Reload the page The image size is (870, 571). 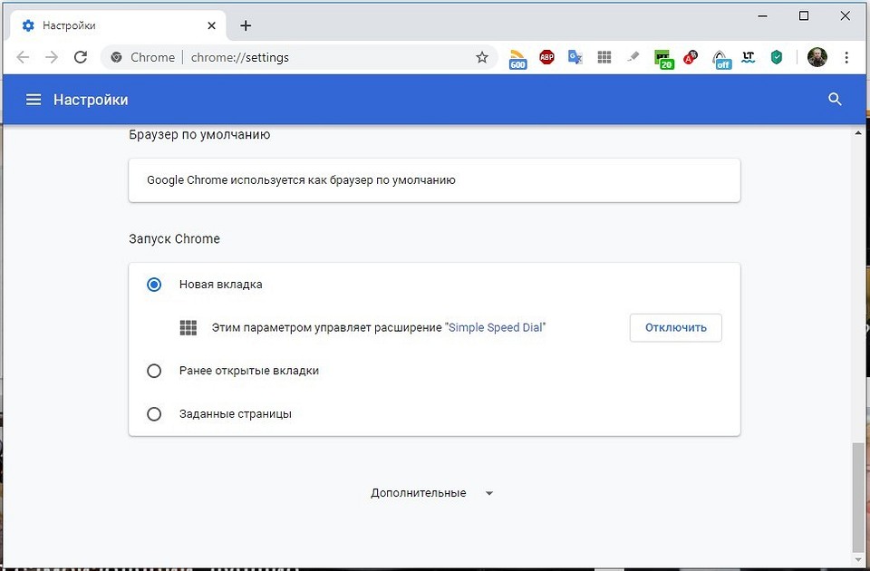(81, 57)
